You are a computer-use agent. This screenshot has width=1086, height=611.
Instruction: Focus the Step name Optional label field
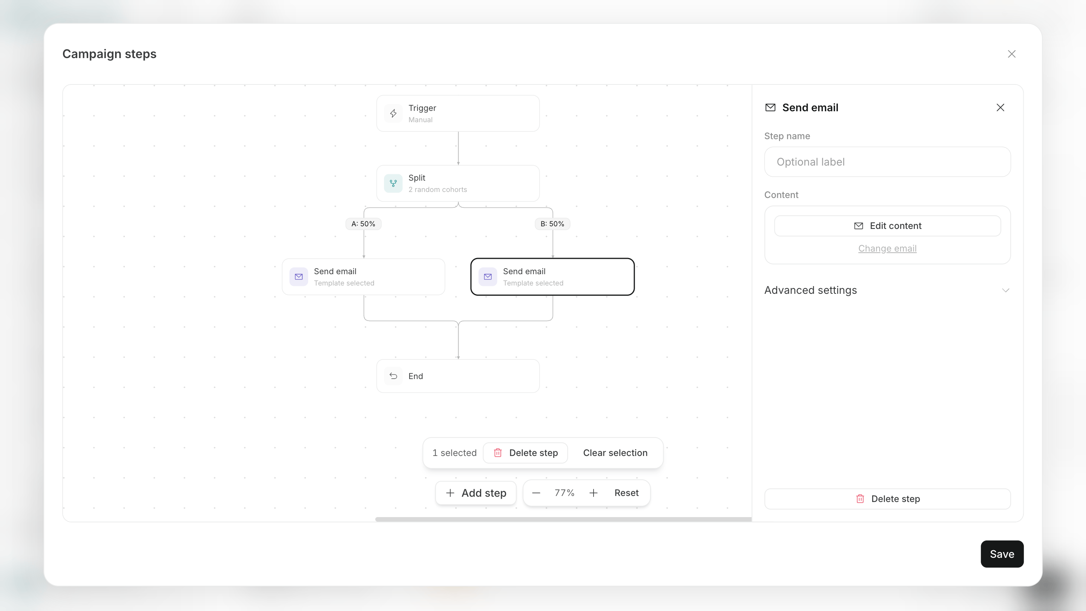(x=887, y=162)
